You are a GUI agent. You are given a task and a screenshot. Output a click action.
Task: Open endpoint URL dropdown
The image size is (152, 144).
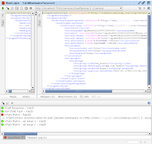tap(121, 8)
